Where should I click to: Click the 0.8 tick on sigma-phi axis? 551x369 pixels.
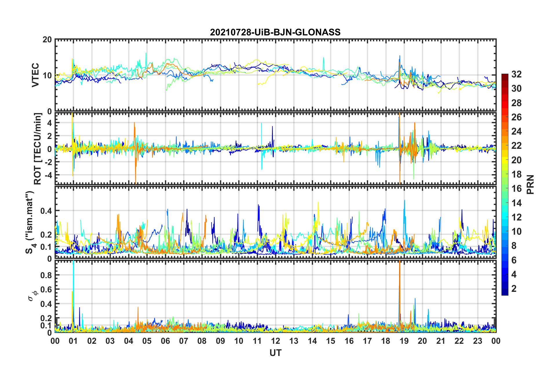pos(46,275)
